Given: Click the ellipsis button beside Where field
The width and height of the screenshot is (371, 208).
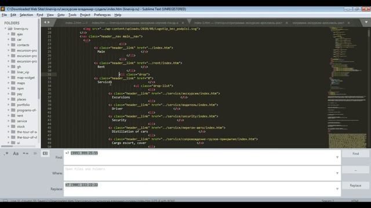Looking at the screenshot, I should [x=355, y=169].
